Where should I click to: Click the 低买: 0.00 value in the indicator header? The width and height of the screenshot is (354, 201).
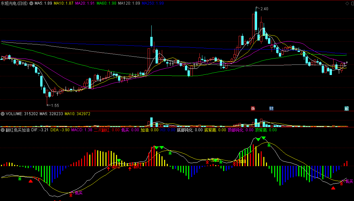click(130, 130)
